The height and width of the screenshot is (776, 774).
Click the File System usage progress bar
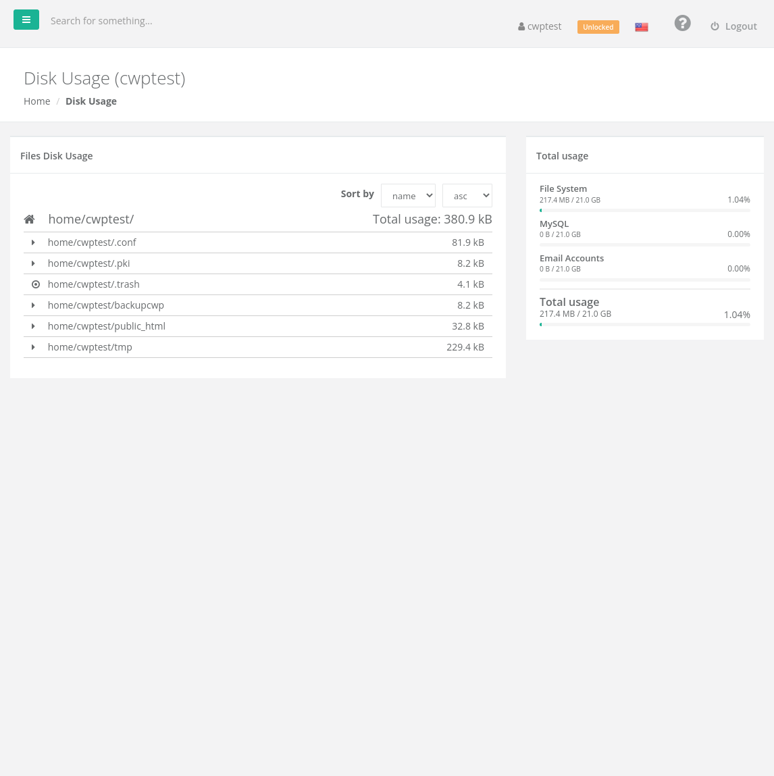tap(645, 210)
